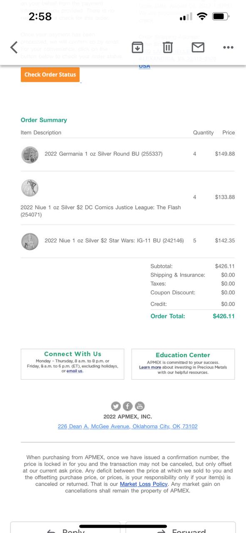Open the APMEX Twitter icon
Screen dimensions: 246x533
[x=116, y=406]
